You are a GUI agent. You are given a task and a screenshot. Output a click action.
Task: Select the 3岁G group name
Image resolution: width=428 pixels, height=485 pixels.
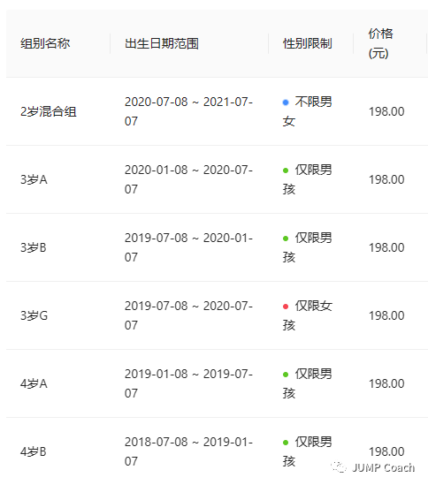(34, 315)
